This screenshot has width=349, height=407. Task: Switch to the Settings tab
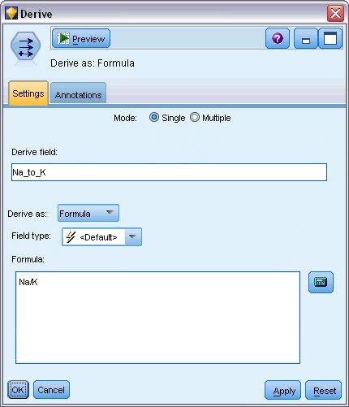coord(28,93)
